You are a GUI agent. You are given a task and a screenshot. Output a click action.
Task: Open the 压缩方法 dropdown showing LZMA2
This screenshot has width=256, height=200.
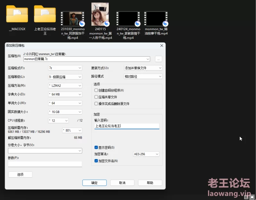[x=65, y=85]
